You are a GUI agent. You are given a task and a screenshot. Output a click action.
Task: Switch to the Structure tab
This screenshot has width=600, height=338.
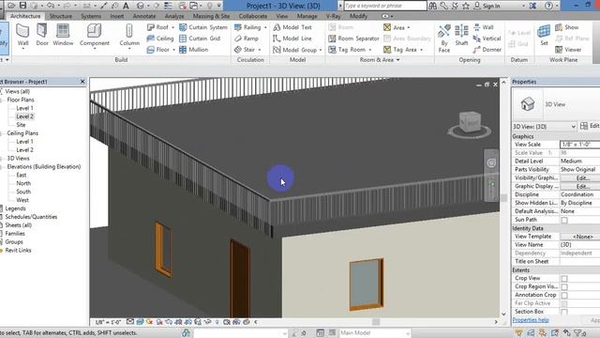tap(61, 16)
